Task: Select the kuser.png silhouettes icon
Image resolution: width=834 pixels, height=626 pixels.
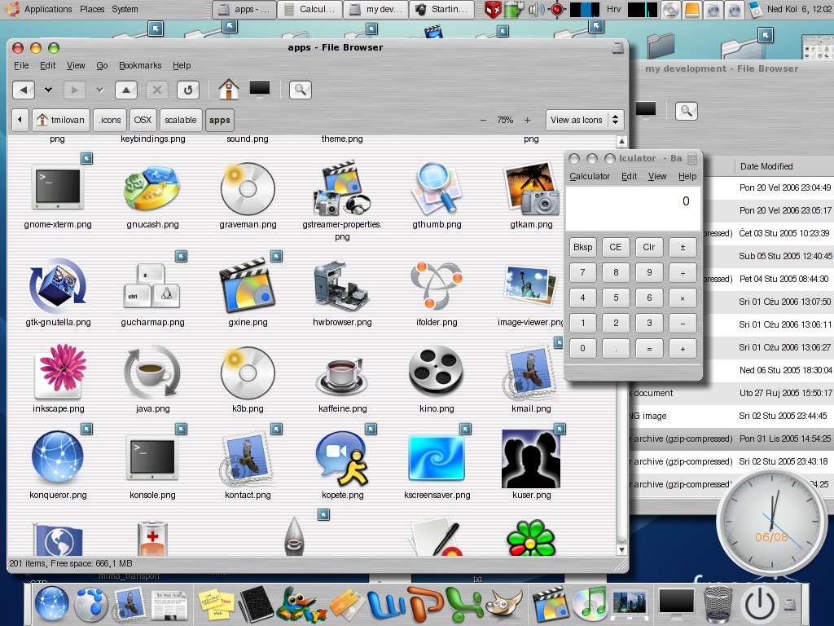Action: click(x=531, y=460)
